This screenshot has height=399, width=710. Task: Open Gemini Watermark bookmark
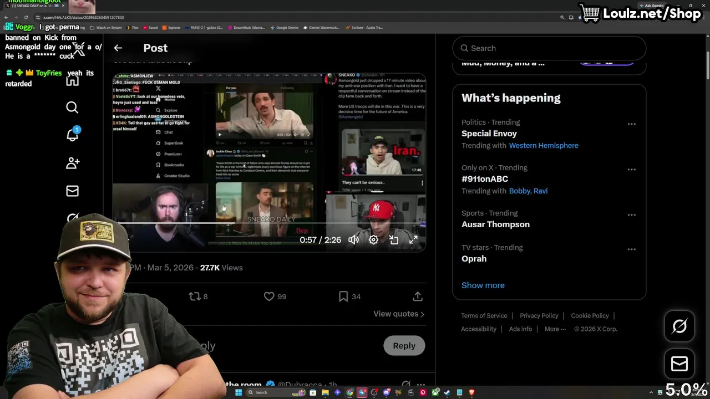pos(321,27)
